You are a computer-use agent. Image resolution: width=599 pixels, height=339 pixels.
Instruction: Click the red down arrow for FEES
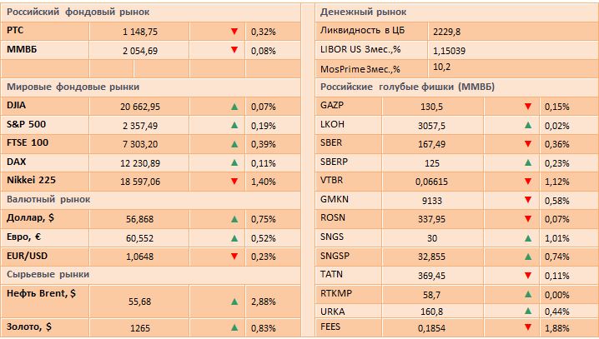(x=527, y=327)
